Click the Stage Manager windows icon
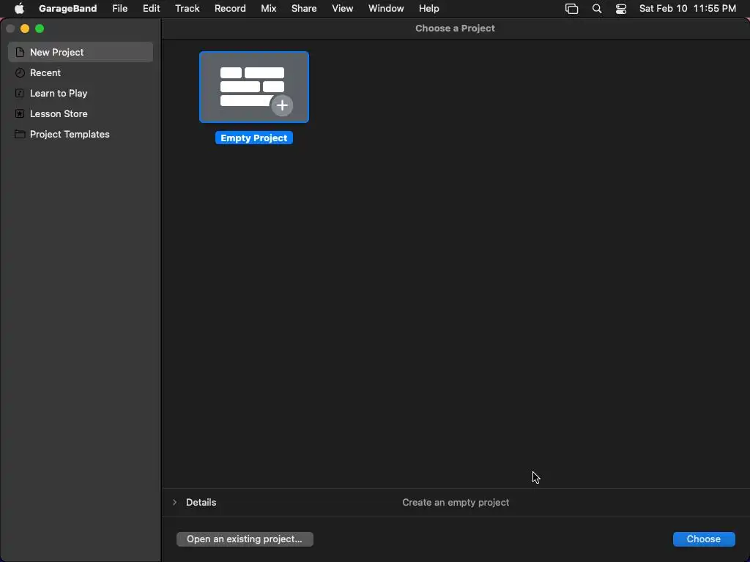Screen dimensions: 750x562 tap(571, 9)
